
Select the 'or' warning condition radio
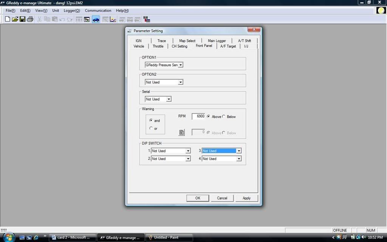coord(151,128)
